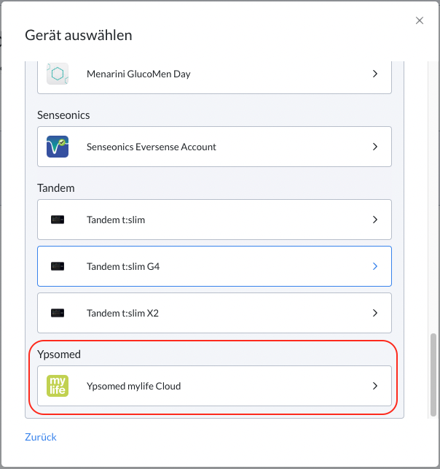This screenshot has height=469, width=440.
Task: Open chevron arrow for Menarini GlucoMen Day
Action: (375, 74)
